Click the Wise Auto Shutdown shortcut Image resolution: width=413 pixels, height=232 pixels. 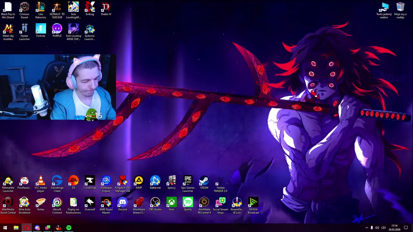(24, 206)
